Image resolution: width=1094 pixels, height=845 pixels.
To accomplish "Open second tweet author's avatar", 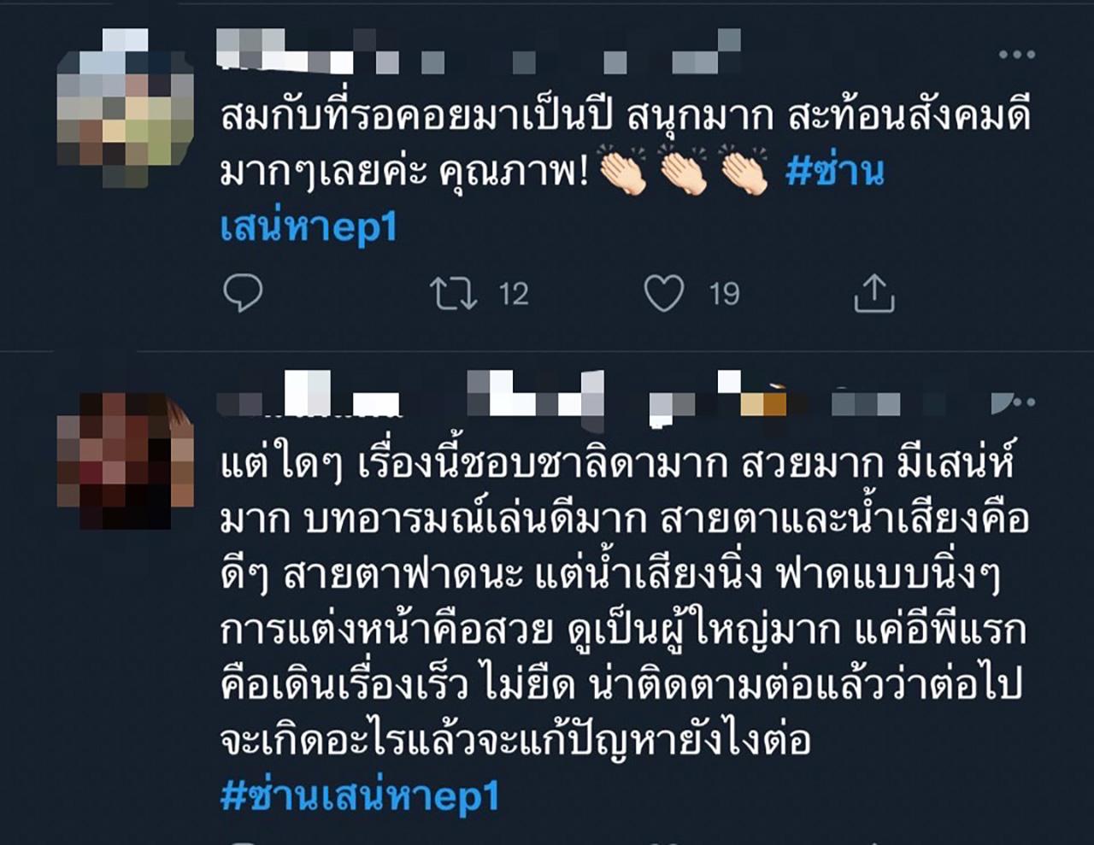I will pos(126,461).
